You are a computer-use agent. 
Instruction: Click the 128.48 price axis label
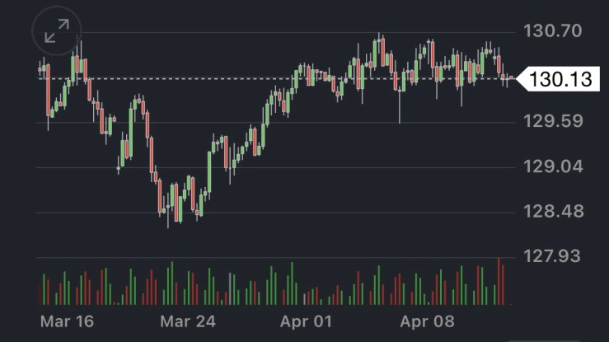[552, 212]
